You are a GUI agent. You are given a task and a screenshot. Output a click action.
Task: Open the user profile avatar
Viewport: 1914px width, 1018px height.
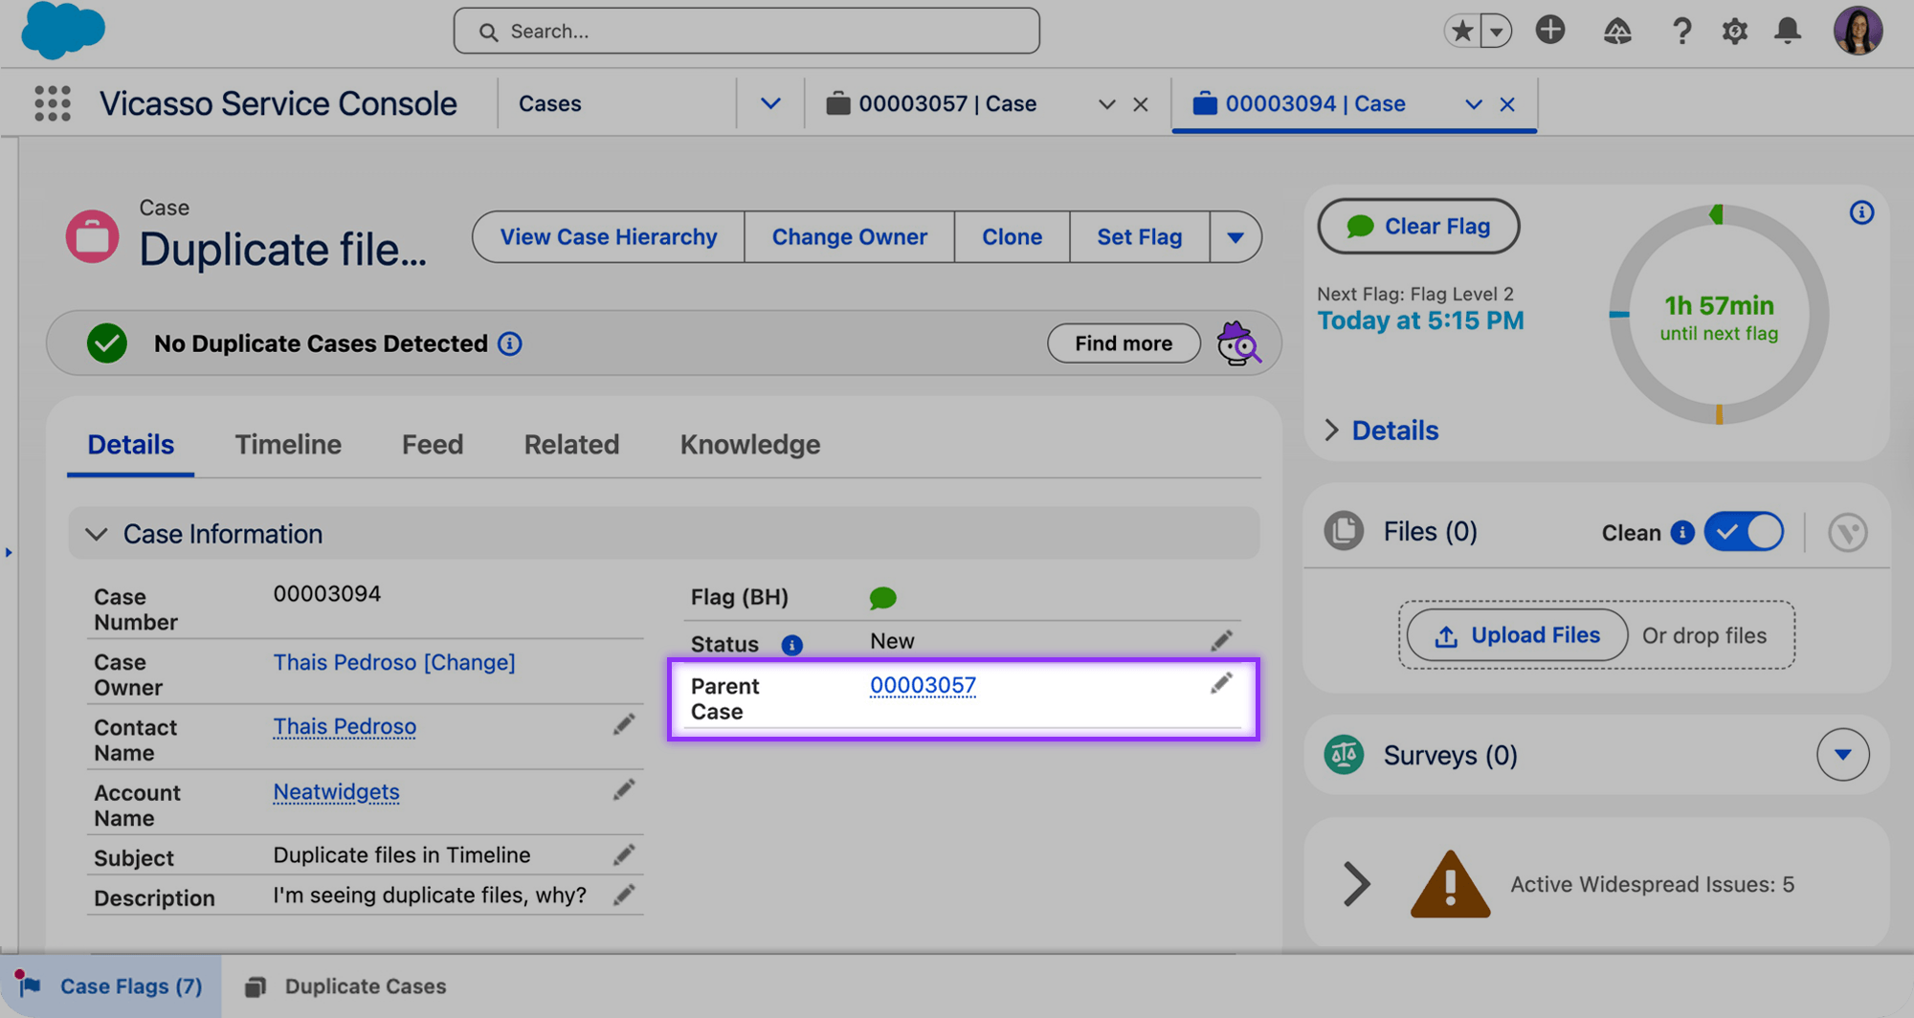point(1858,31)
